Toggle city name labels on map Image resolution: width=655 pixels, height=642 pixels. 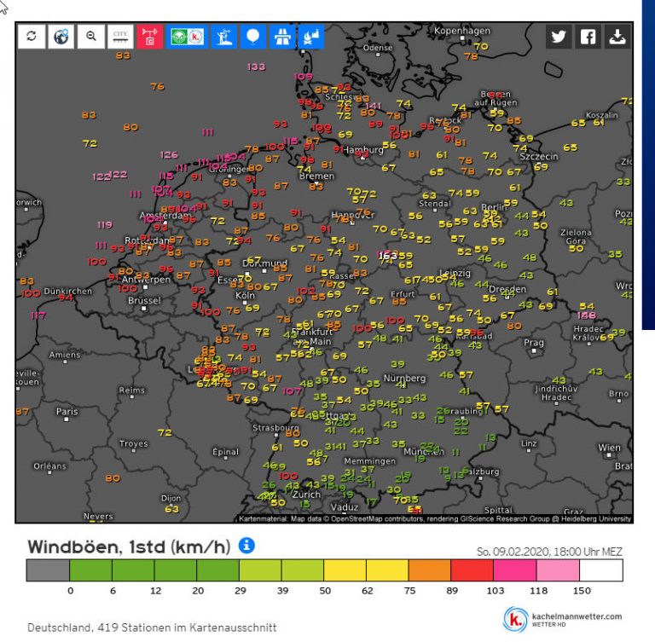[120, 37]
